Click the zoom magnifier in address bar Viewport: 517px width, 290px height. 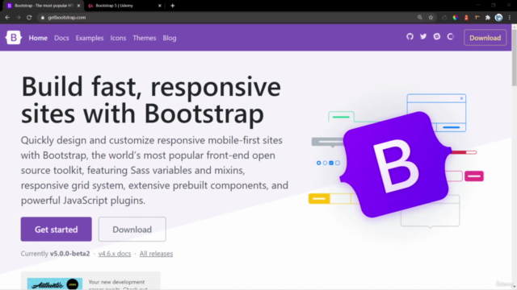(x=420, y=18)
